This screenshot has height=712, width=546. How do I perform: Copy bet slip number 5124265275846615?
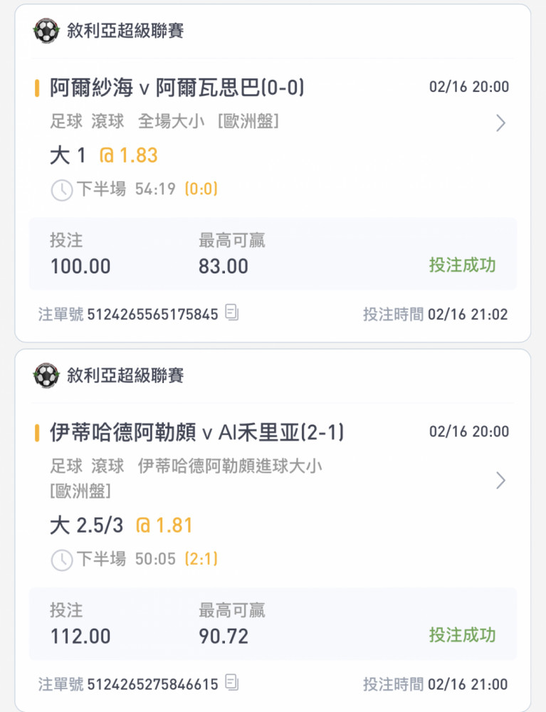[x=232, y=683]
